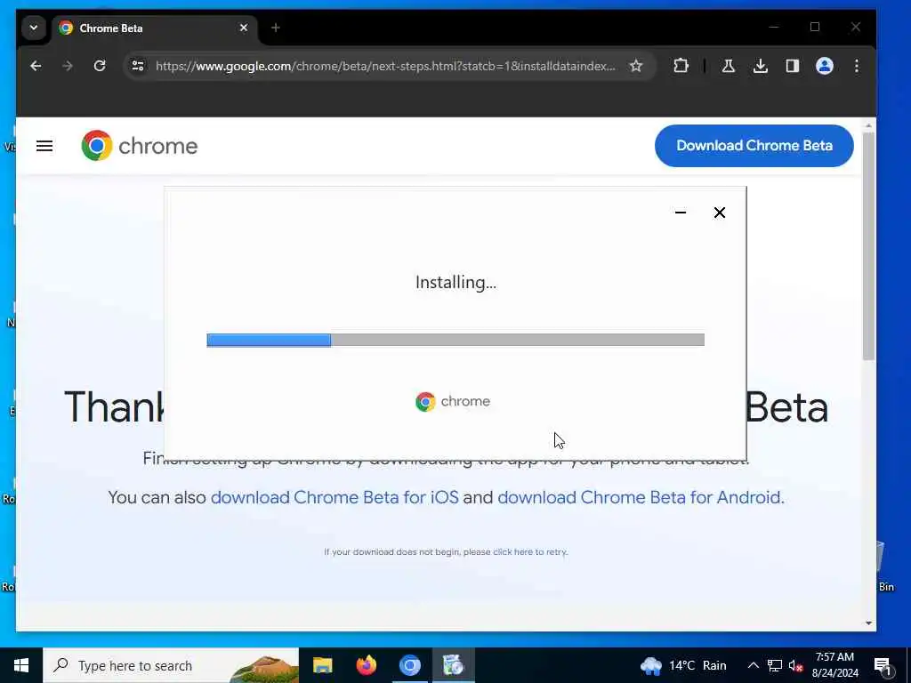Open the notification center icon

pyautogui.click(x=883, y=665)
